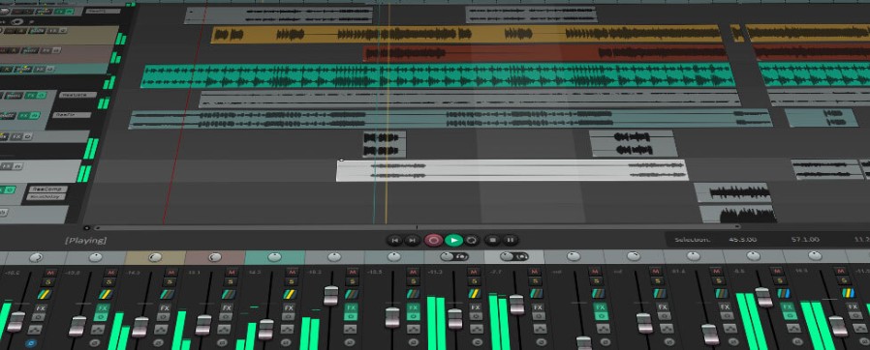This screenshot has width=870, height=350.
Task: Click the blue-lit icon at mixer's bottom left
Action: point(30,343)
